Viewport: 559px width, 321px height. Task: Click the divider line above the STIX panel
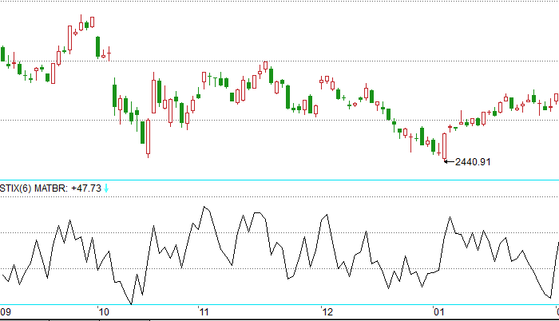click(x=279, y=180)
